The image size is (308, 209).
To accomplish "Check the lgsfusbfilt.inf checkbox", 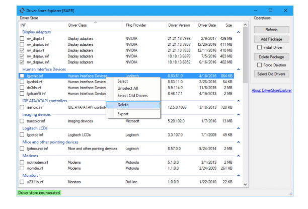I will [22, 94].
